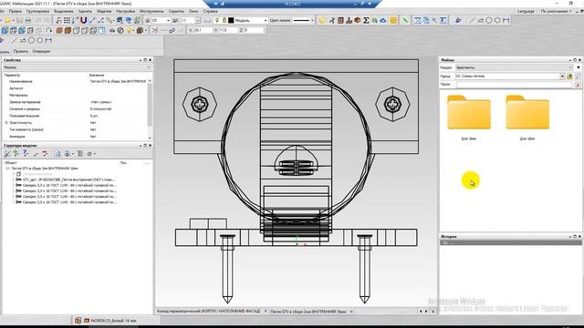Click the magnet snap tool icon

(84, 20)
